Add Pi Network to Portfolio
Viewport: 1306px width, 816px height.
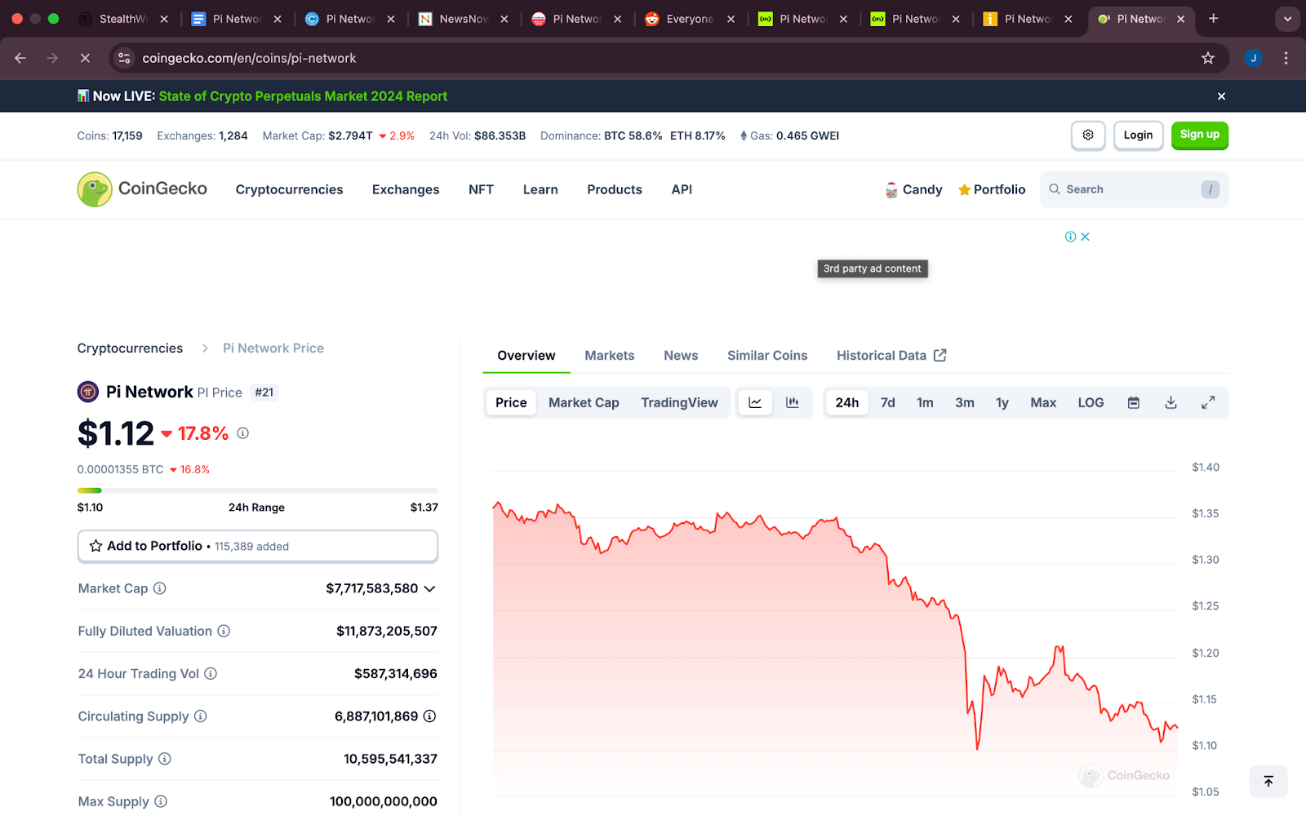(x=258, y=546)
